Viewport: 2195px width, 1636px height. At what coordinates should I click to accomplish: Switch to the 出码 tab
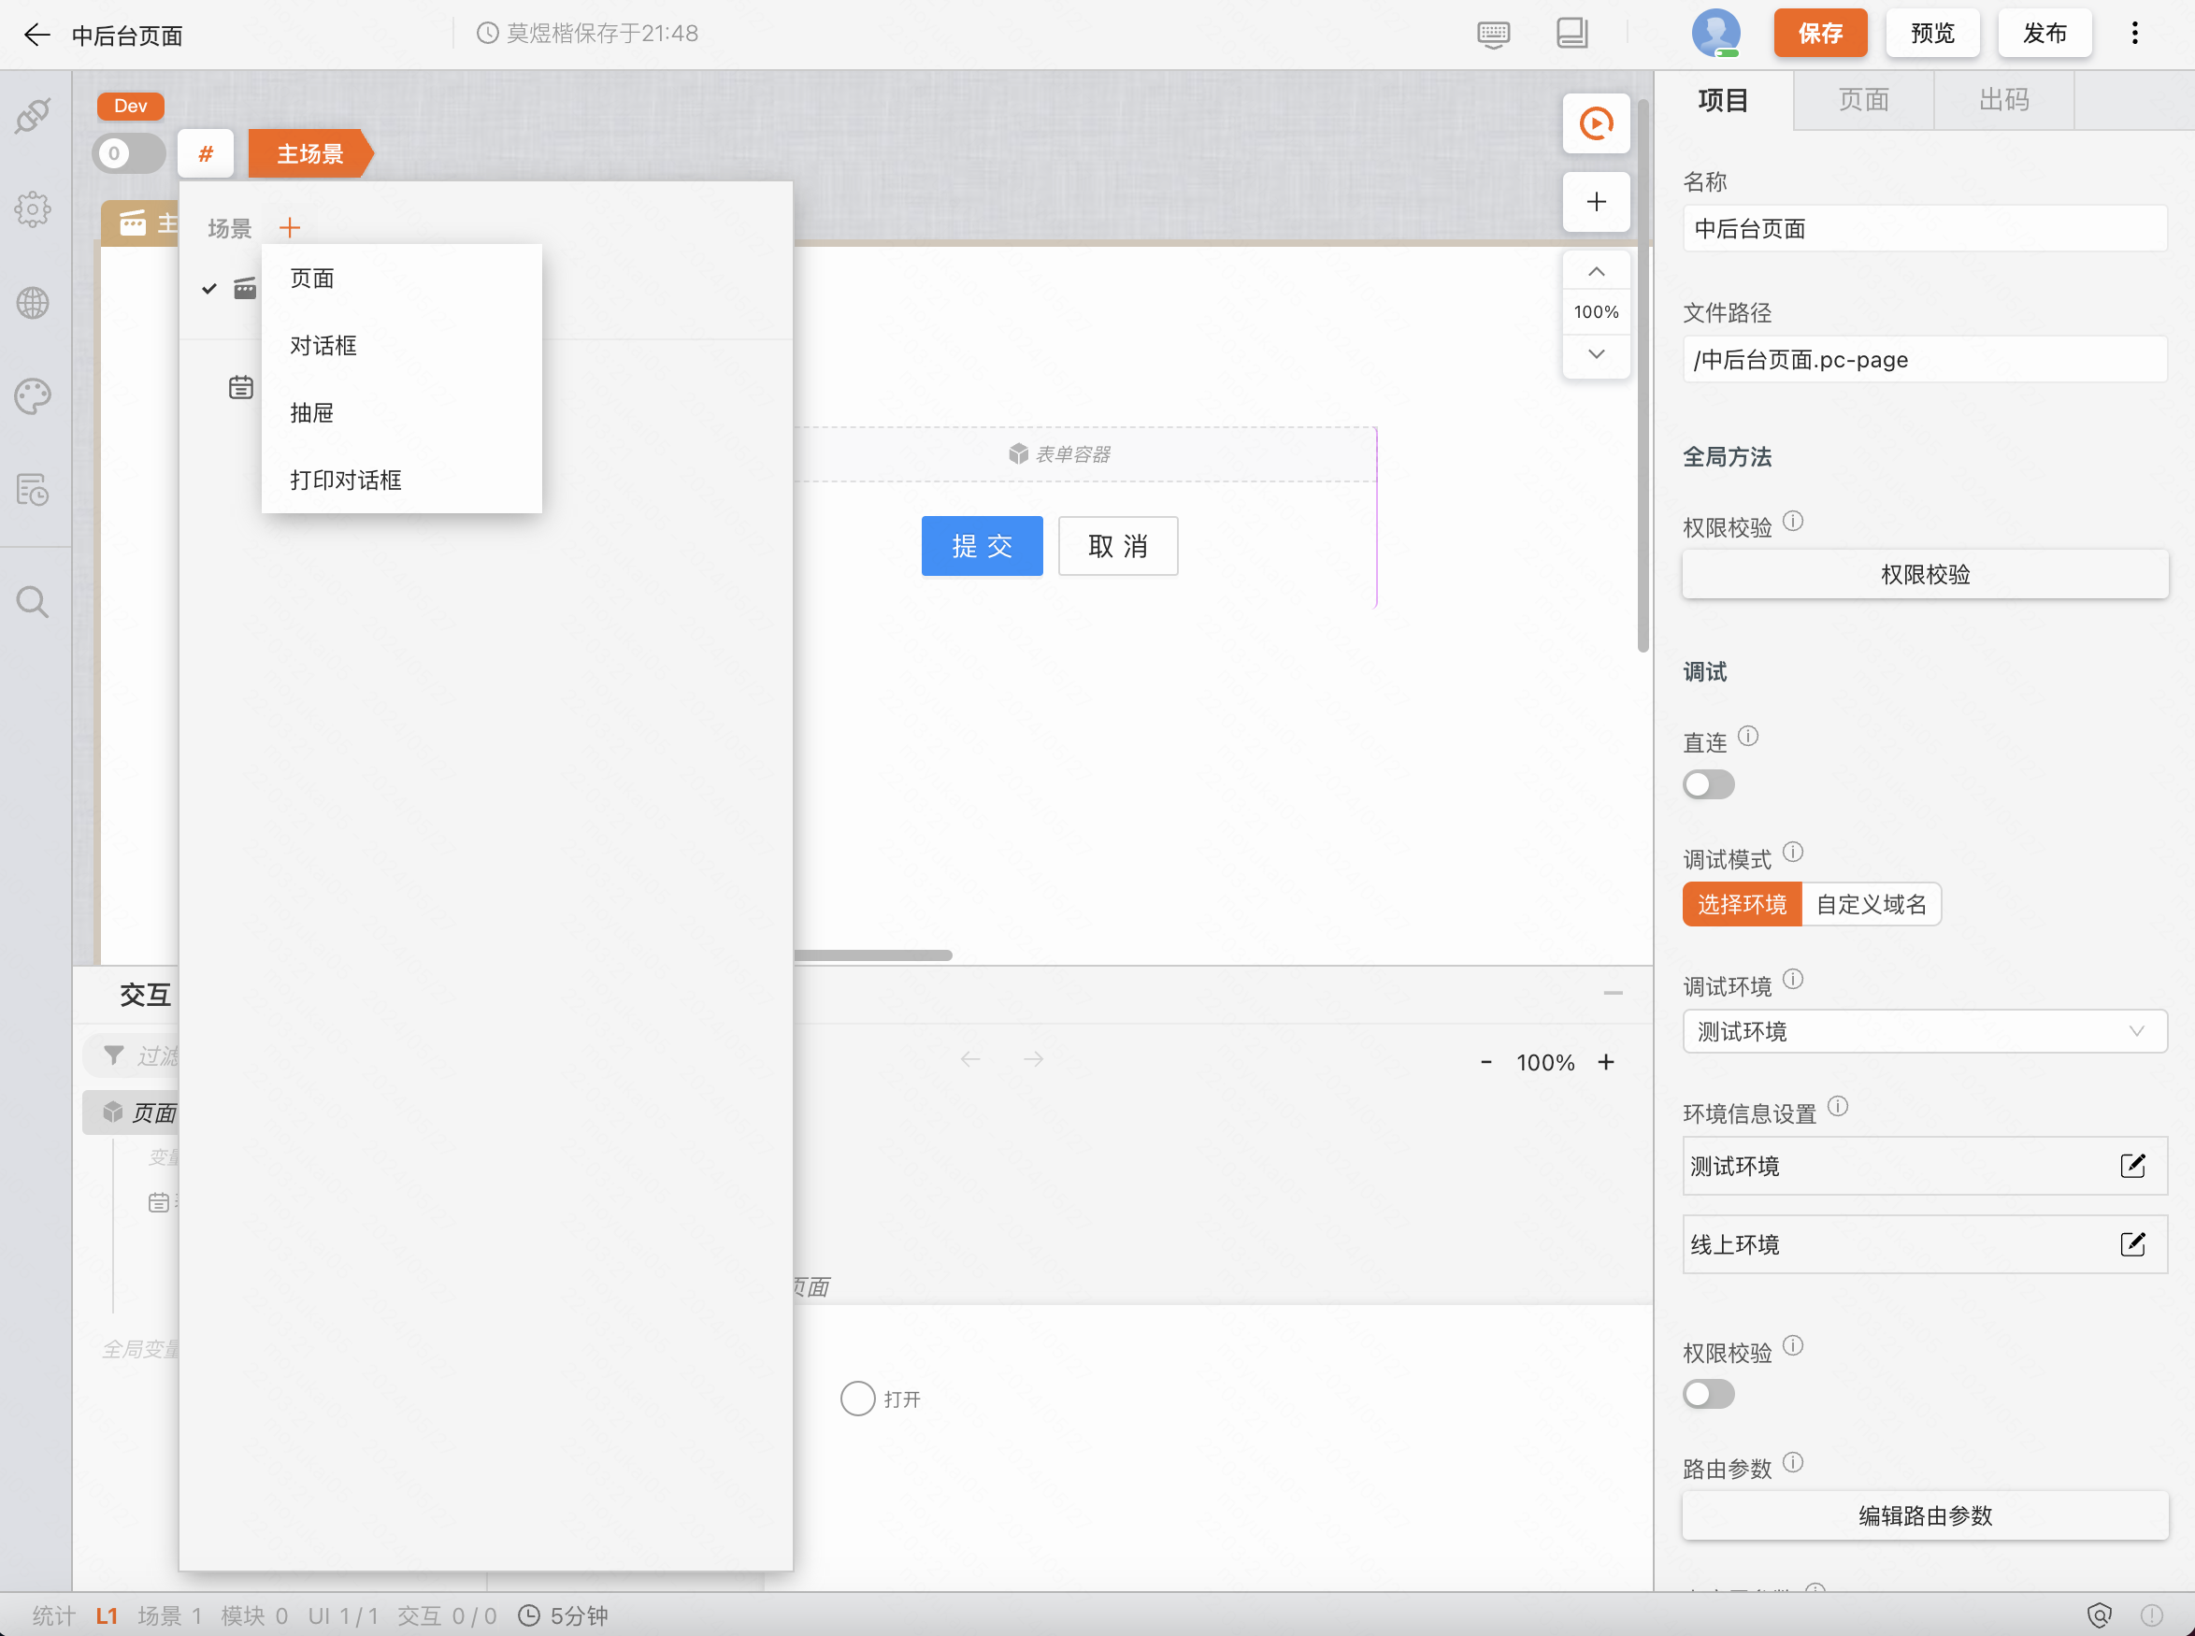(x=2003, y=100)
